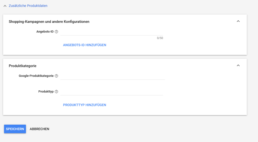Open help for Google-Produktkategorie
Viewport: 258px width, 142px height.
click(56, 76)
